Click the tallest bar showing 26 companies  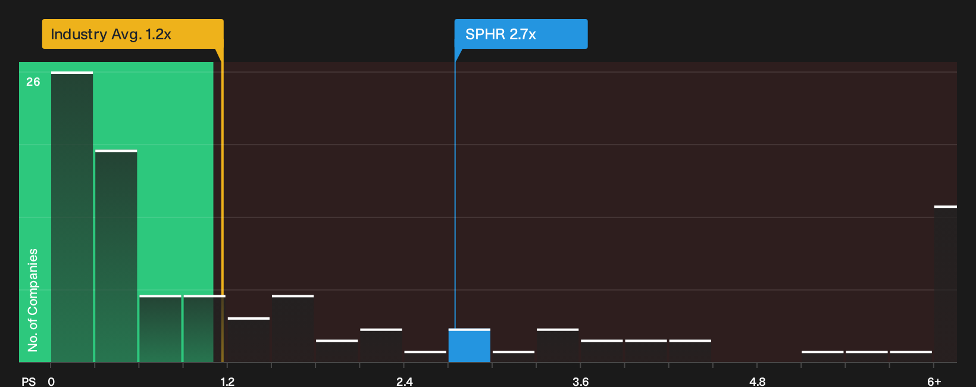[72, 217]
